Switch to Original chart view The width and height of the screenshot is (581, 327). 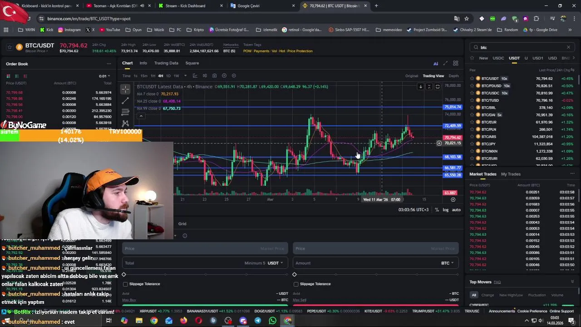(x=412, y=76)
